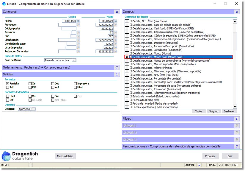Open lookup icon for País Desde

(x=78, y=36)
